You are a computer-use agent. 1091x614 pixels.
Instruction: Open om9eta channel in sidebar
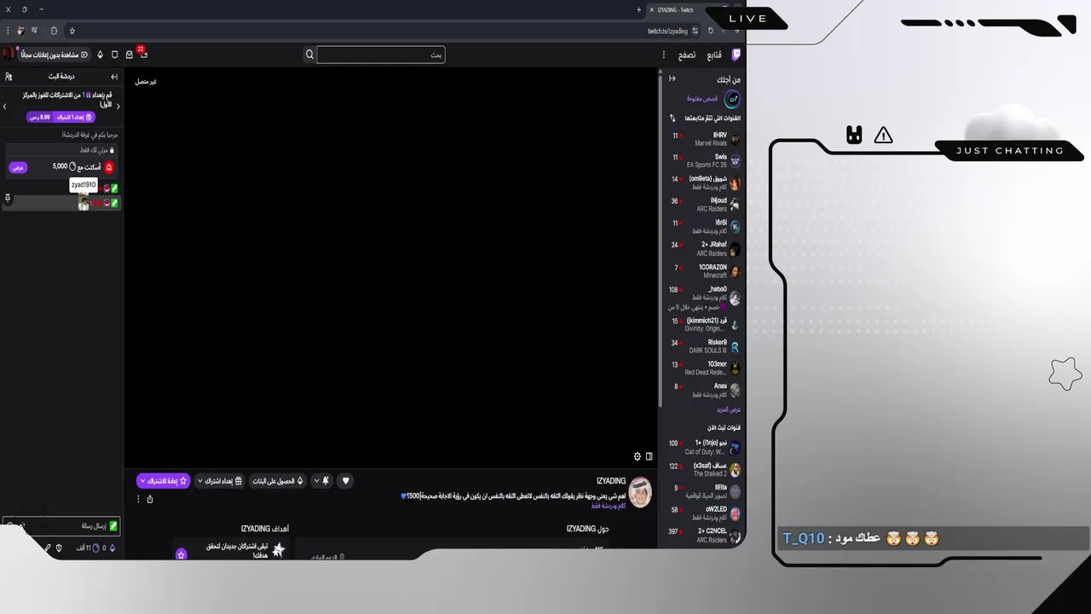704,182
